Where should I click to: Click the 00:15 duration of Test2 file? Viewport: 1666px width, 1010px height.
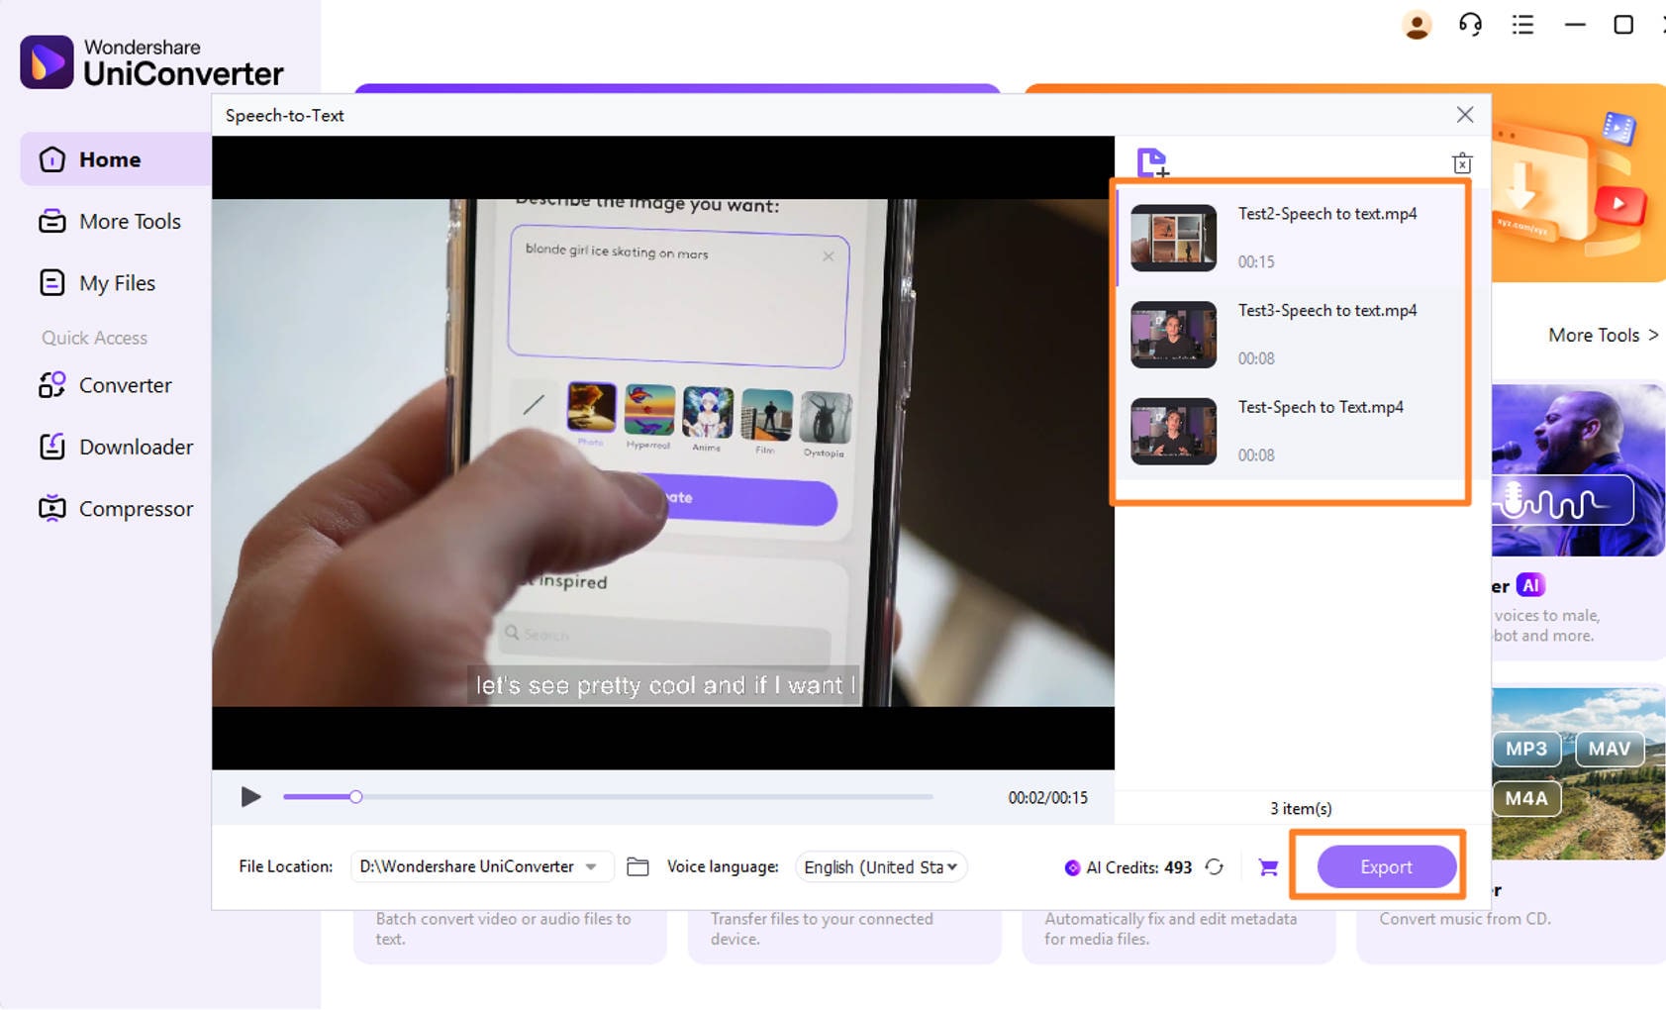pos(1255,262)
